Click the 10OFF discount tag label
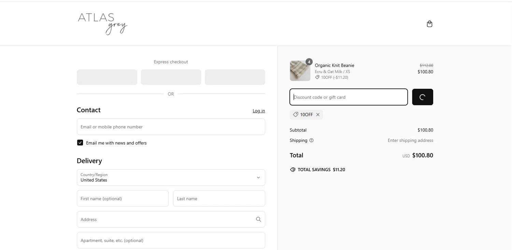The image size is (512, 250). pyautogui.click(x=307, y=115)
